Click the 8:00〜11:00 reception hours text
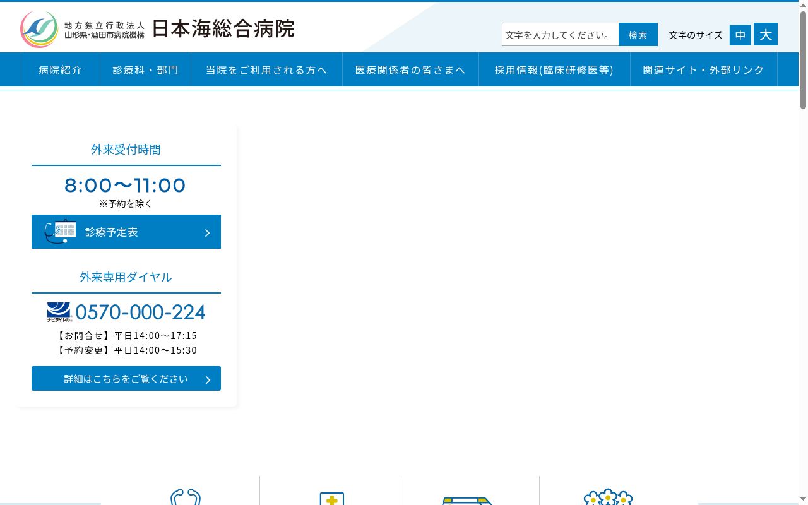The image size is (808, 505). point(126,185)
